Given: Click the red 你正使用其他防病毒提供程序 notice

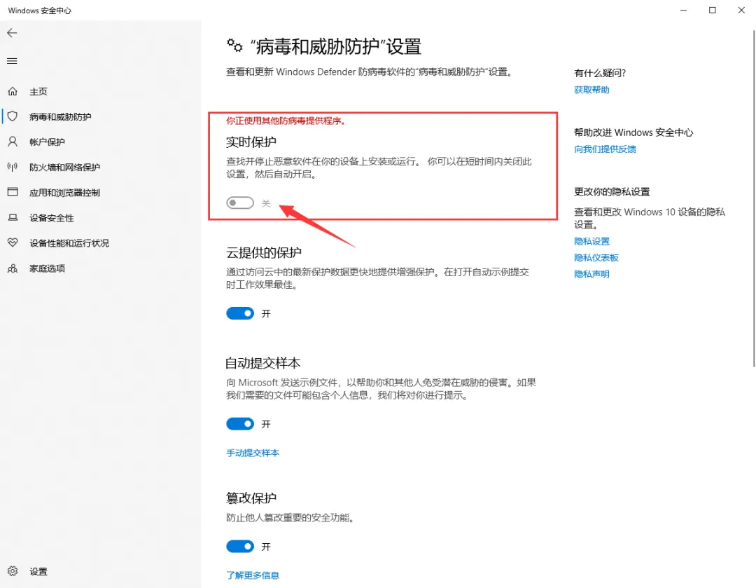Looking at the screenshot, I should point(286,121).
